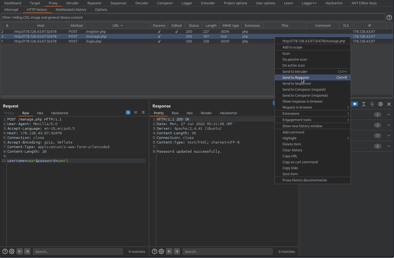The width and height of the screenshot is (394, 258).
Task: Sort history by Status column
Action: tap(194, 25)
